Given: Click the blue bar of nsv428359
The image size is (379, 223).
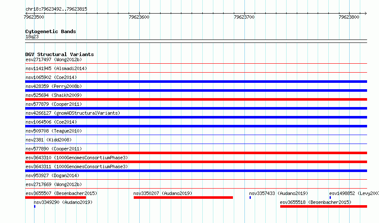Looking at the screenshot, I should [196, 90].
